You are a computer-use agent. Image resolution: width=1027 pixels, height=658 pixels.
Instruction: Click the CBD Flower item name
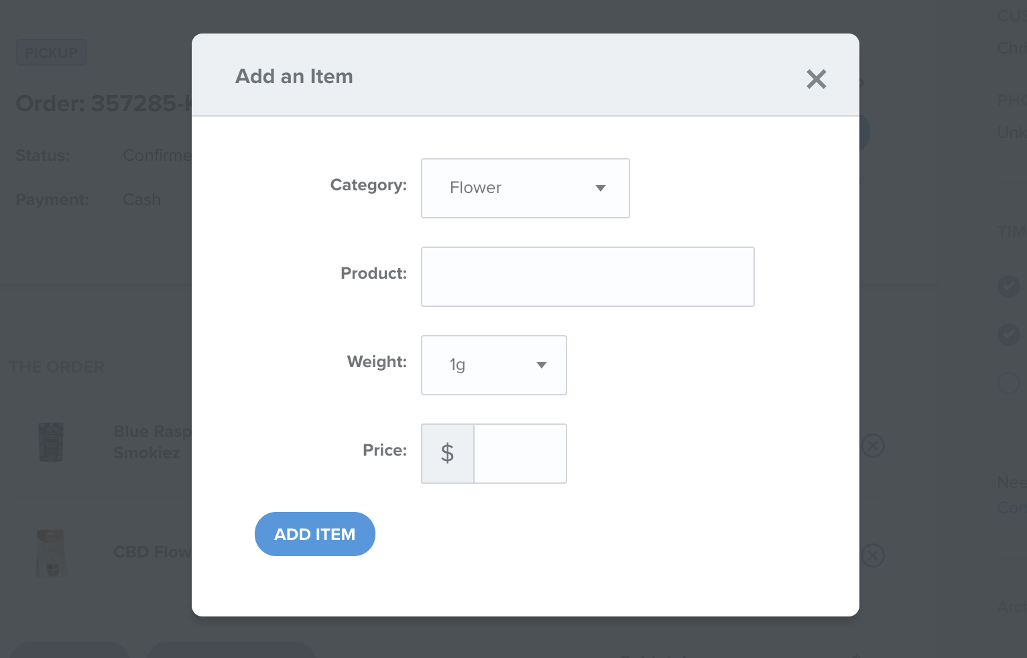point(153,552)
